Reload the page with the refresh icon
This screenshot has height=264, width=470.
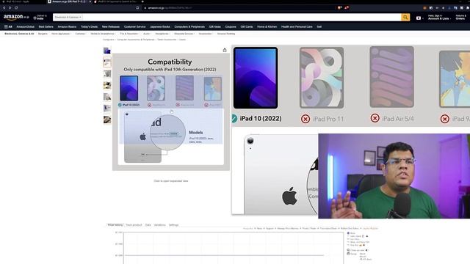point(16,8)
